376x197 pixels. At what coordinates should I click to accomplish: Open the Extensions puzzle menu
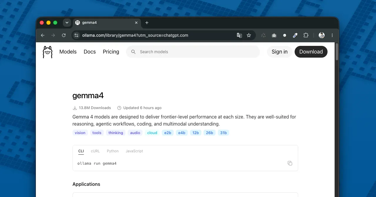pos(306,35)
